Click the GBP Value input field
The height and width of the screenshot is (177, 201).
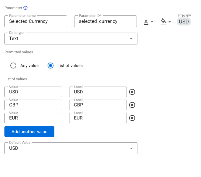[33, 105]
